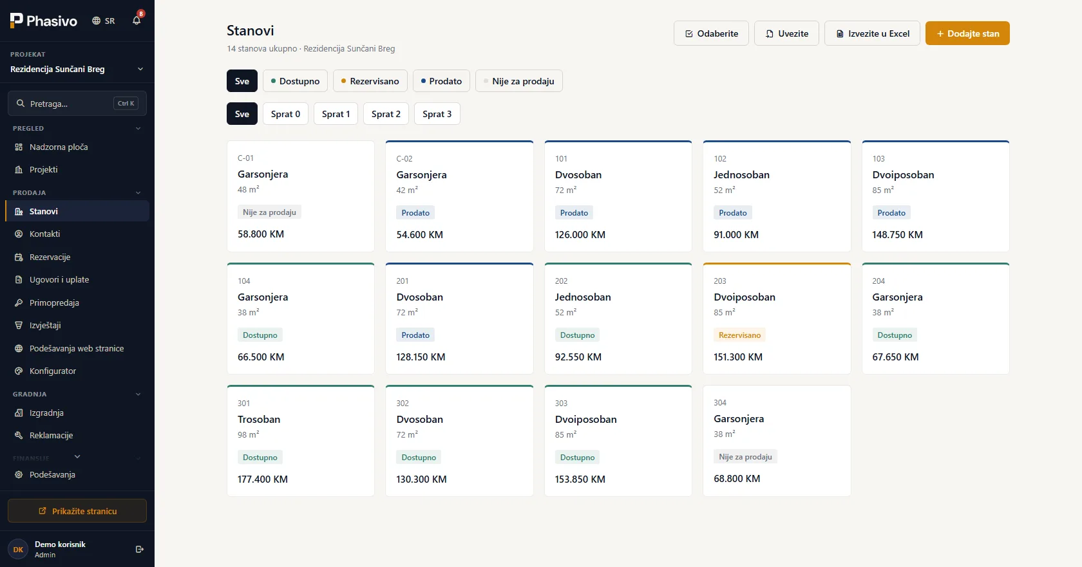This screenshot has width=1082, height=567.
Task: Click the price 58.800 KM
Action: (261, 234)
